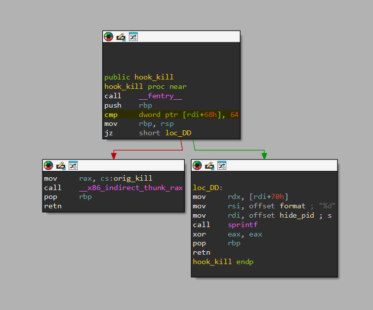Click the green branch-taken arrow head

[264, 155]
